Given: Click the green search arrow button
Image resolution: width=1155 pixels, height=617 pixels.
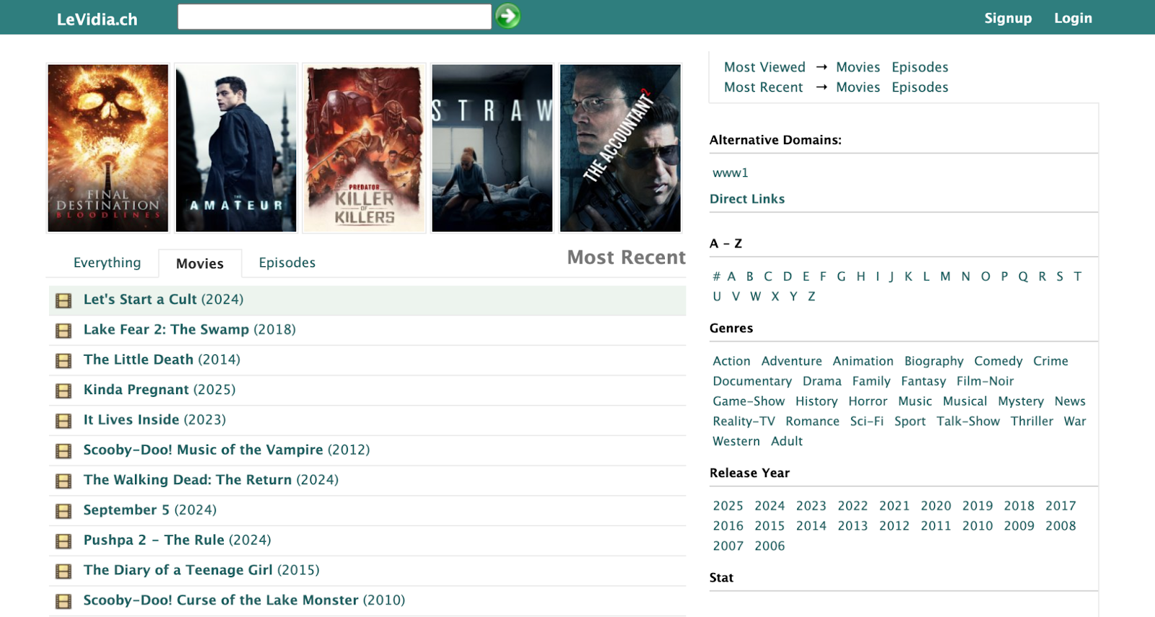Looking at the screenshot, I should (x=508, y=16).
